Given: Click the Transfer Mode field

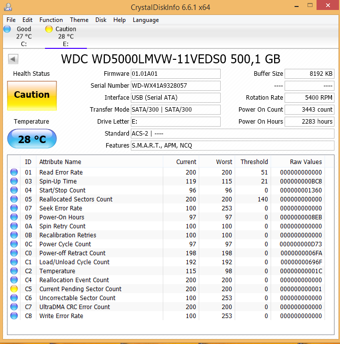Looking at the screenshot, I should [175, 110].
